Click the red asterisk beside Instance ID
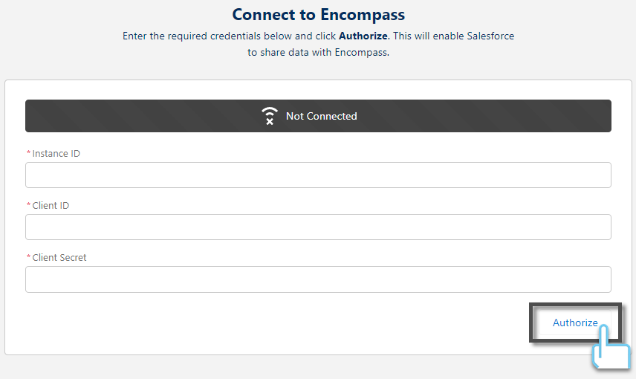 (x=28, y=153)
